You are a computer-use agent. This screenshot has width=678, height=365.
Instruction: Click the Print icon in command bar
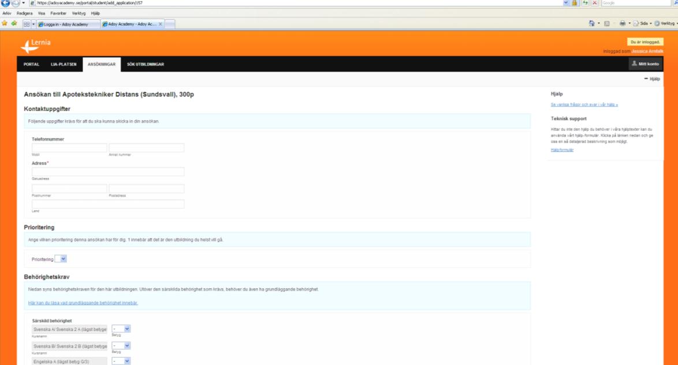622,23
